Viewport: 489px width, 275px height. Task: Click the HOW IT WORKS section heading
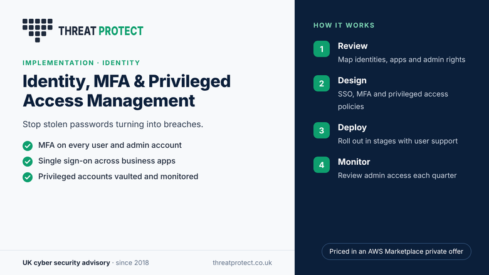coord(344,25)
